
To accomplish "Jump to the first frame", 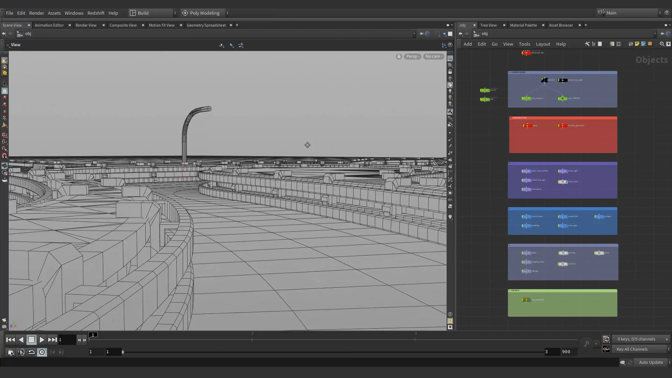I will pos(10,339).
